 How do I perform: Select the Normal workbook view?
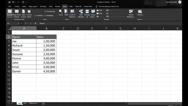click(10, 14)
